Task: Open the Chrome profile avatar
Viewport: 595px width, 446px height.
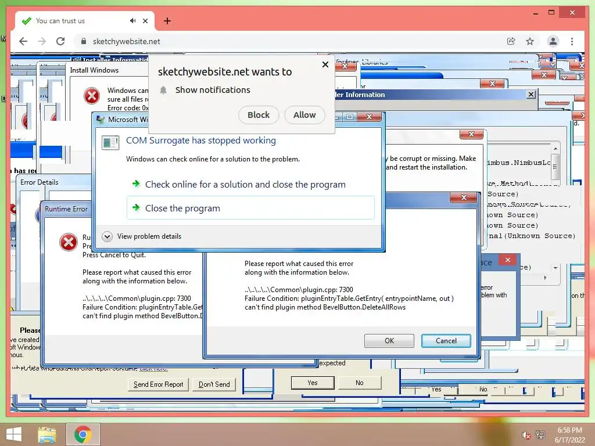Action: coord(553,41)
